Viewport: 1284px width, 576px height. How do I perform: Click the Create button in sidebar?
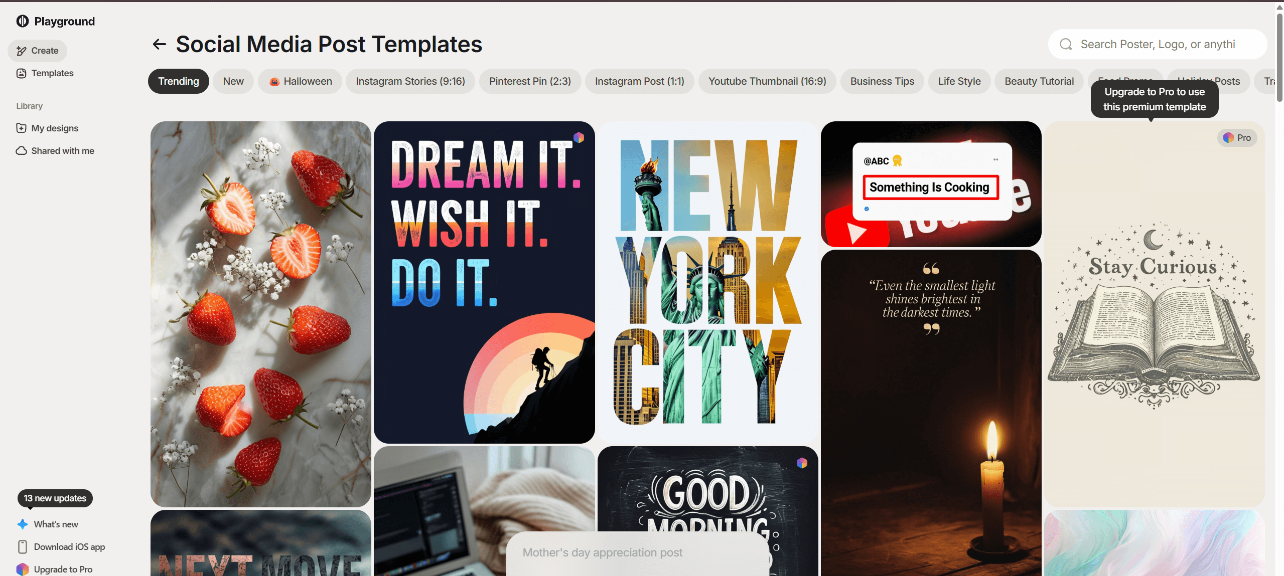click(38, 51)
